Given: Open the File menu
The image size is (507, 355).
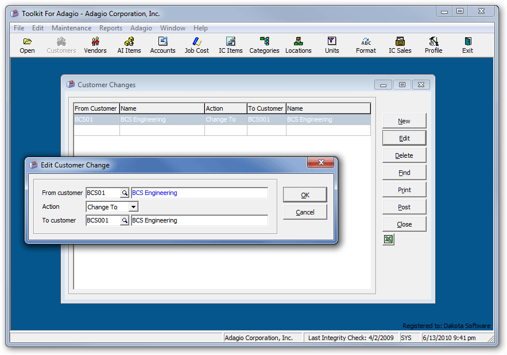Looking at the screenshot, I should point(19,28).
